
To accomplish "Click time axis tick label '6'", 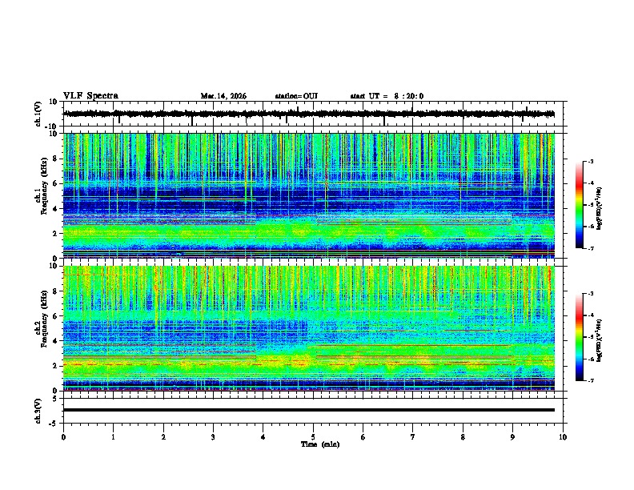I will pyautogui.click(x=363, y=437).
